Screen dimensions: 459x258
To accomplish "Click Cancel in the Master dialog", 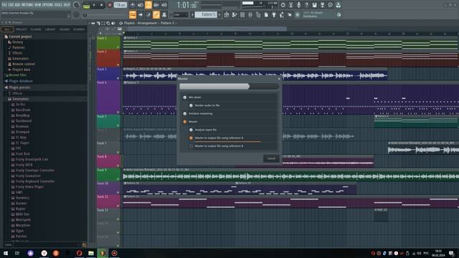I will (271, 158).
